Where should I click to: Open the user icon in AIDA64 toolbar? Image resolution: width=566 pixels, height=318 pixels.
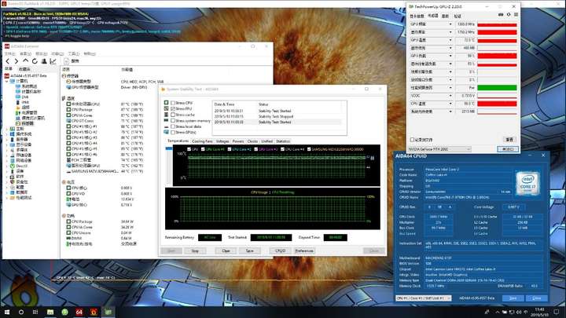tap(44, 61)
